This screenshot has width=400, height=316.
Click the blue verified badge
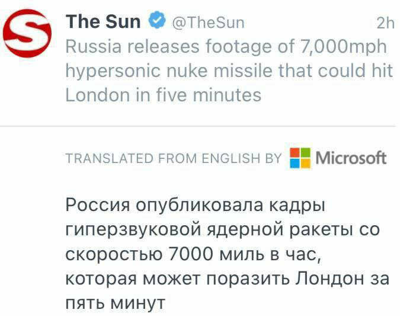[156, 23]
